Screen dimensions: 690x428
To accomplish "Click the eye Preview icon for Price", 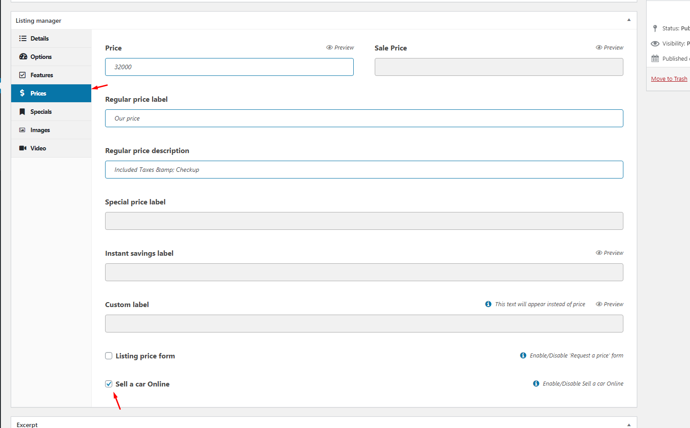I will (330, 47).
